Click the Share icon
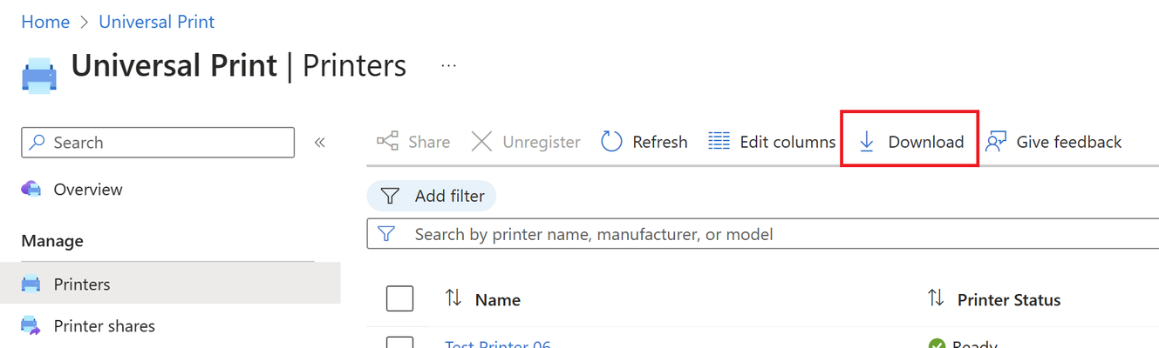1159x348 pixels. click(x=387, y=142)
